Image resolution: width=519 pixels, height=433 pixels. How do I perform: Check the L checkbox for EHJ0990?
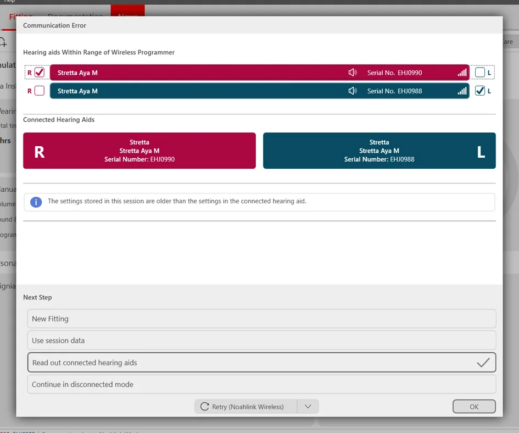[479, 72]
